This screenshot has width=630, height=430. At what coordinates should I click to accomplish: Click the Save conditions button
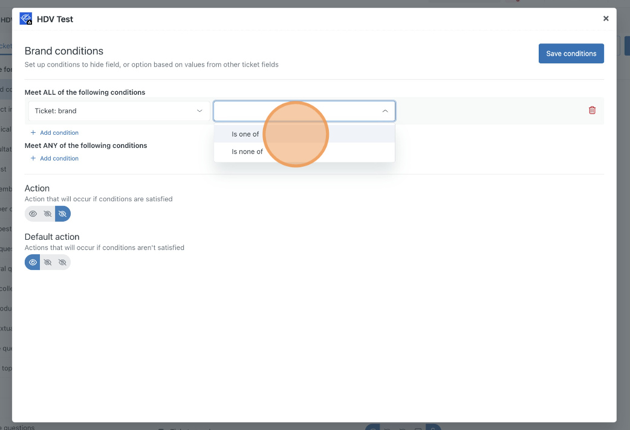click(x=571, y=54)
